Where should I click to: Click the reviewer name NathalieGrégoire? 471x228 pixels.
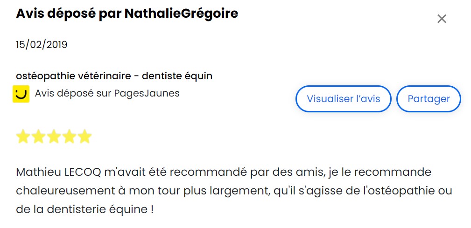(181, 14)
